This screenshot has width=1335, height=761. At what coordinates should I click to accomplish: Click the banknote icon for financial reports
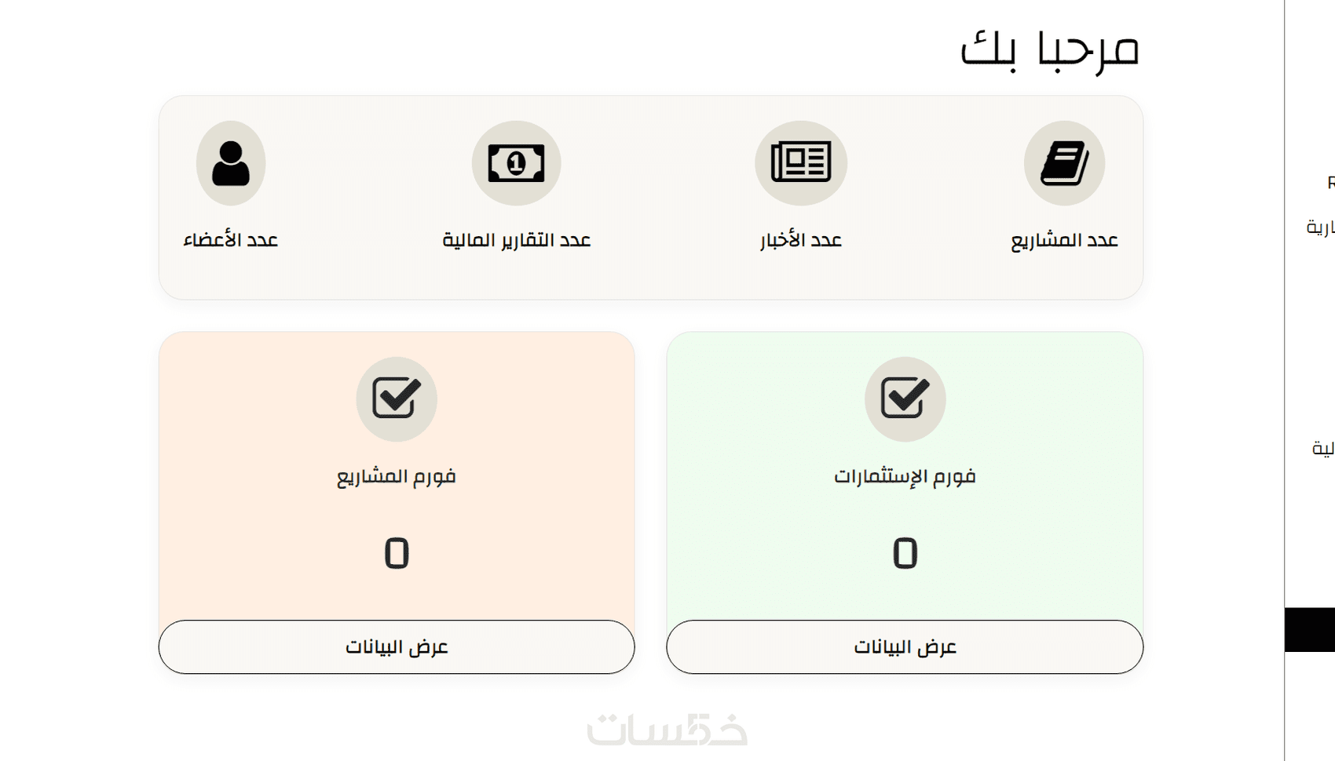pos(516,163)
